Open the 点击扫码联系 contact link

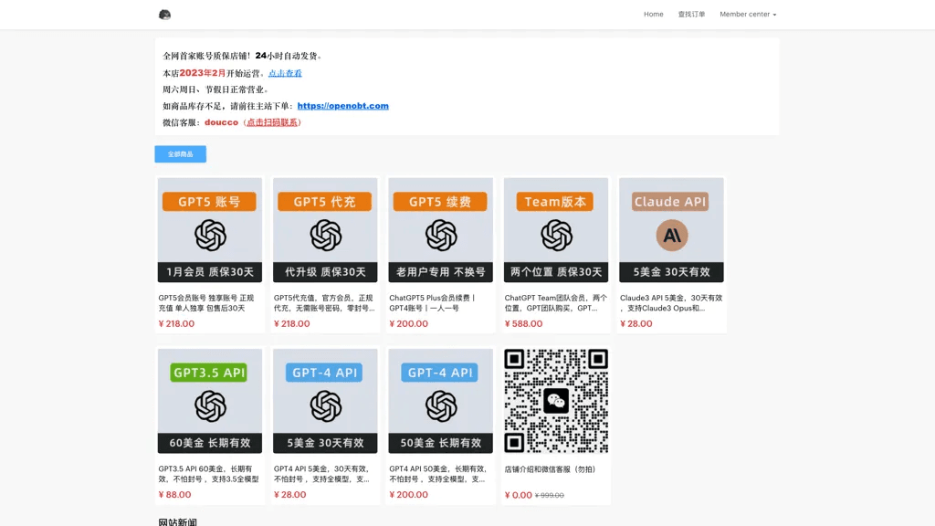click(x=272, y=122)
